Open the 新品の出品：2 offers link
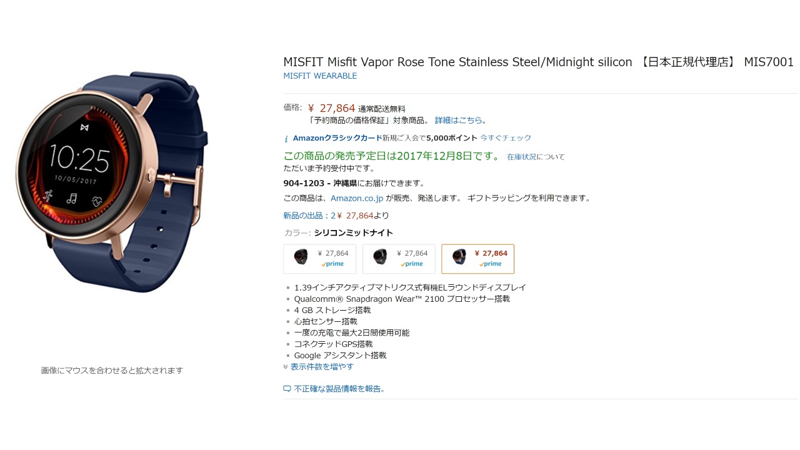 309,216
